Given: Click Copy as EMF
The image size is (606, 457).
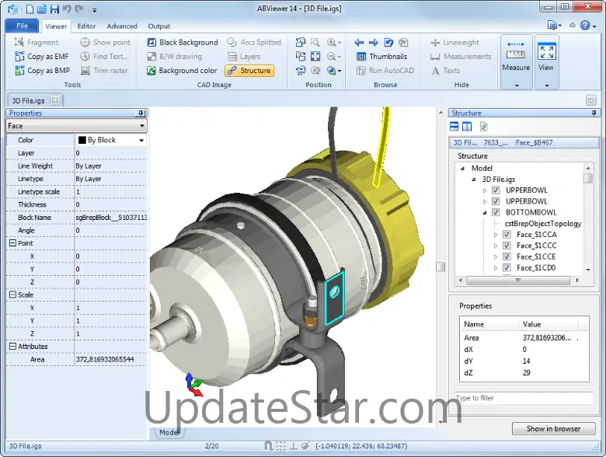Looking at the screenshot, I should 42,57.
